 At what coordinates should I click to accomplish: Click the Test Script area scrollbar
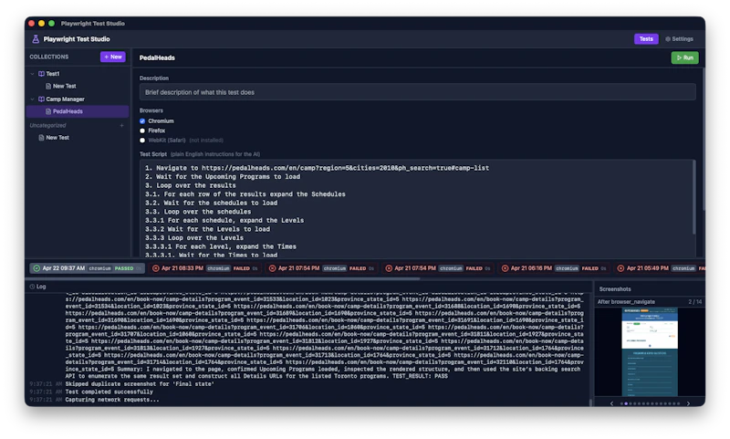[x=693, y=197]
